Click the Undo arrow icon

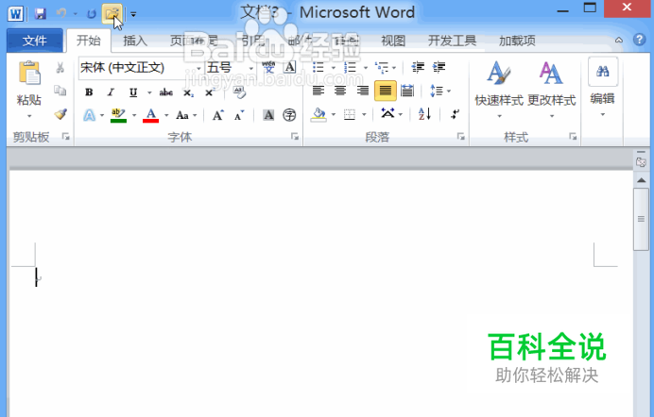[61, 14]
